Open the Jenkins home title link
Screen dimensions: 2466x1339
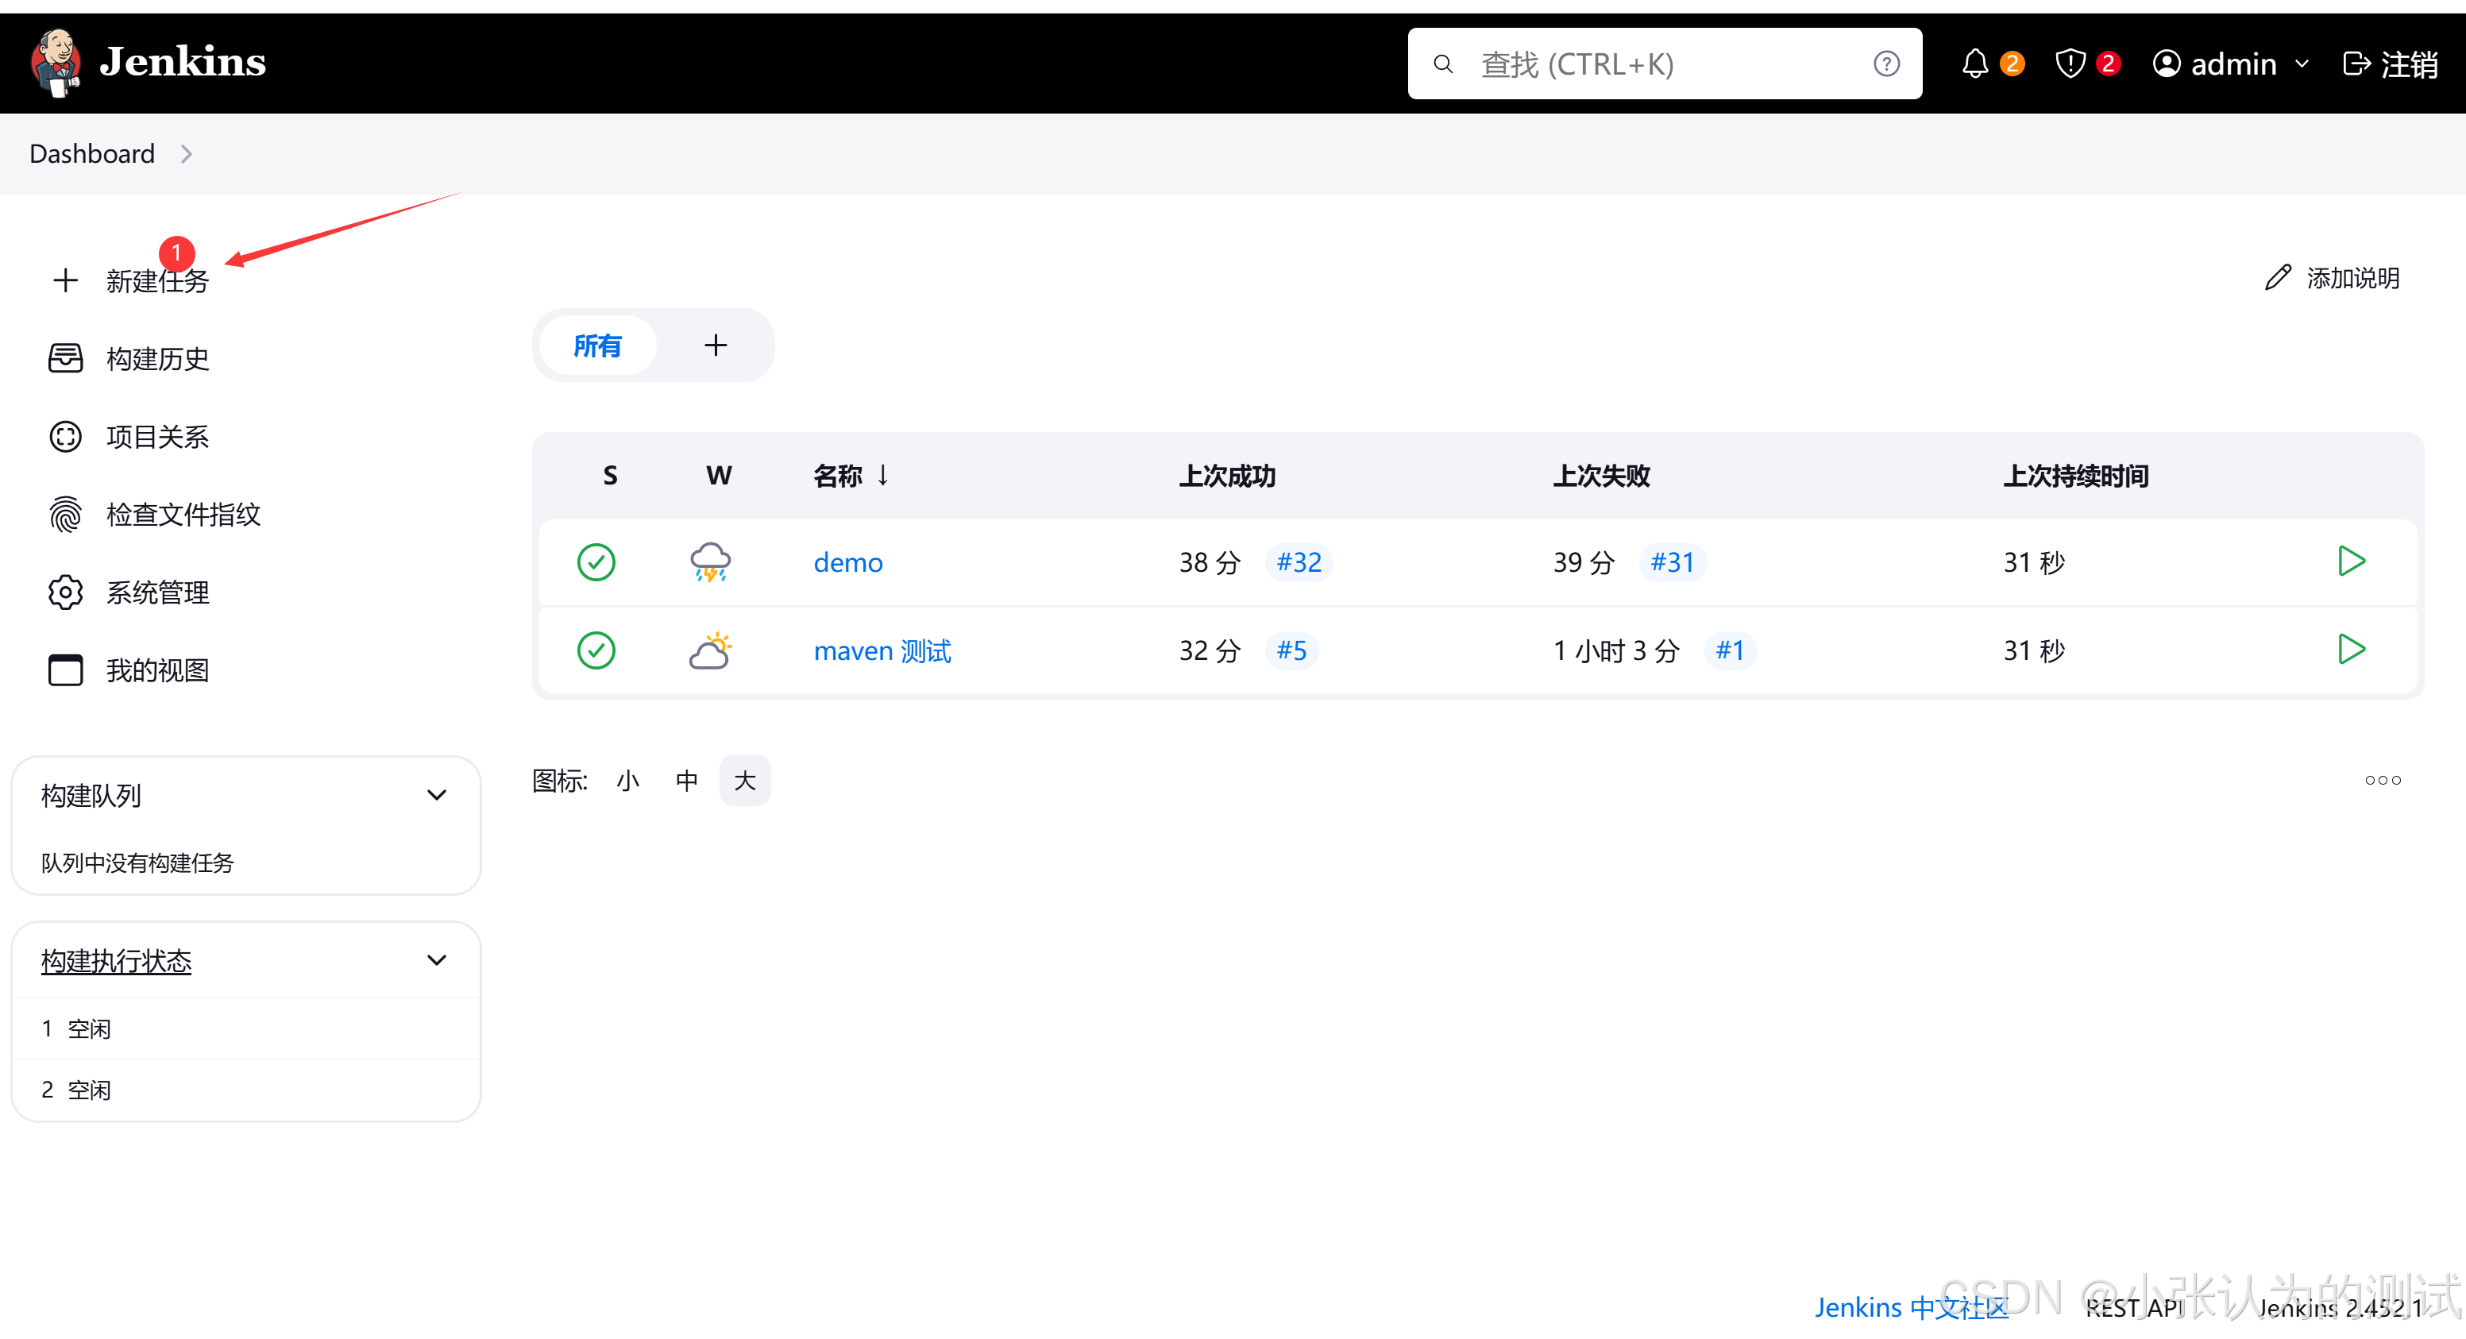coord(183,62)
